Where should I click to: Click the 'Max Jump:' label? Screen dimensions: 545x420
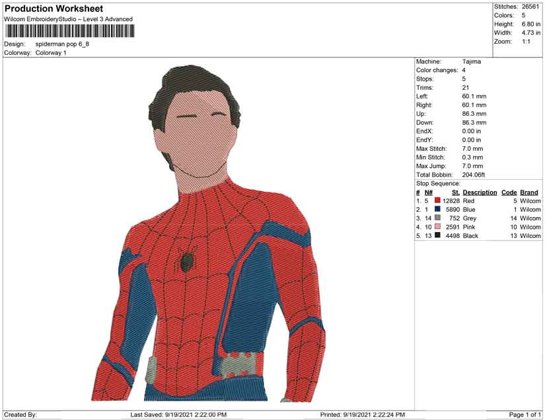click(431, 166)
